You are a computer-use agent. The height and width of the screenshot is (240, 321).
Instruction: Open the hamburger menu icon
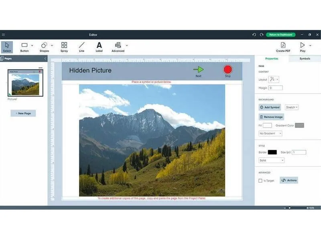click(4, 35)
